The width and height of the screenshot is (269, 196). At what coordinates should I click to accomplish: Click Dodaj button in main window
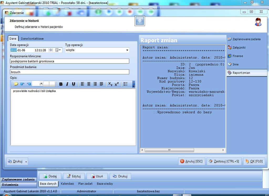coord(50,176)
